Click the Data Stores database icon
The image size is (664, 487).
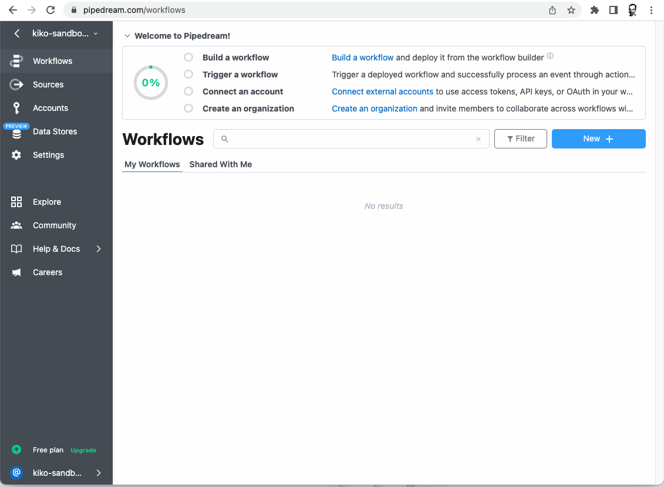point(16,134)
